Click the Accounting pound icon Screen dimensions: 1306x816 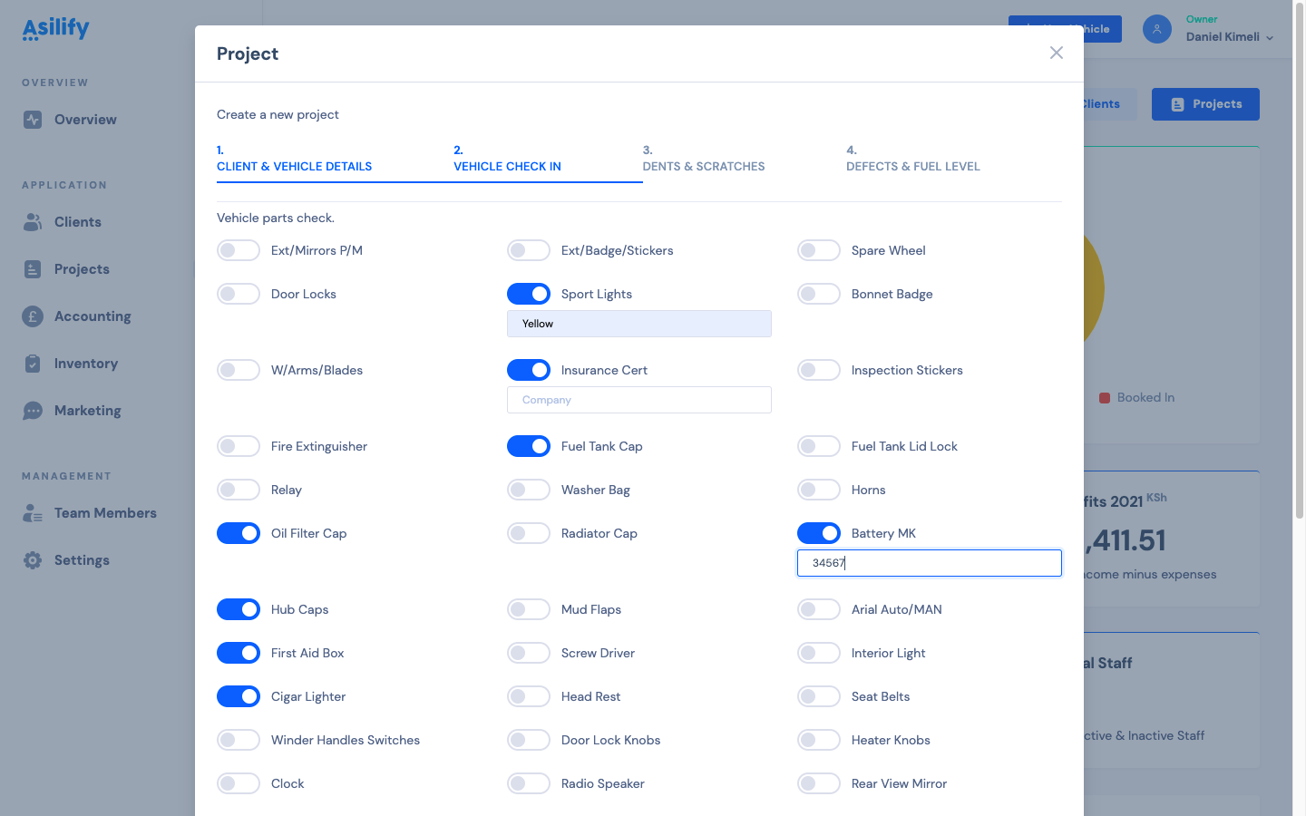[33, 316]
